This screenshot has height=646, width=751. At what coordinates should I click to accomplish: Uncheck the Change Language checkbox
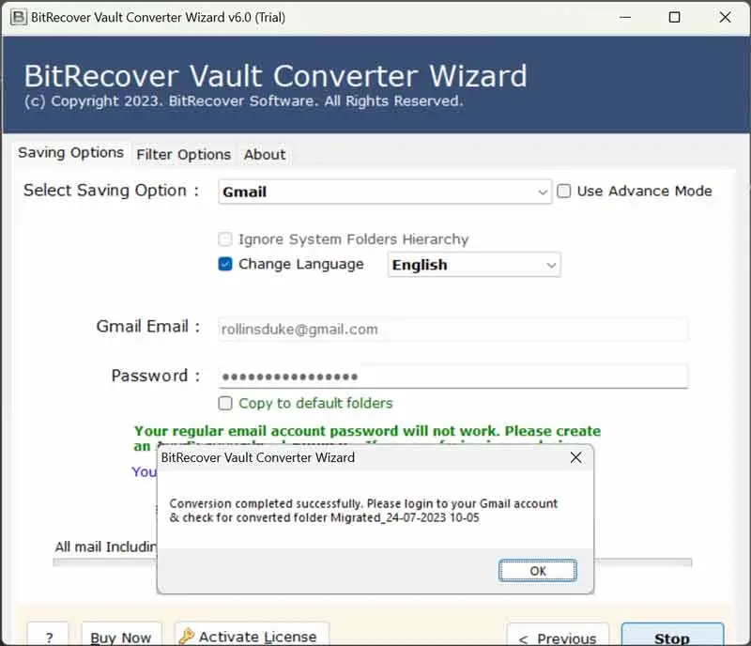[225, 264]
